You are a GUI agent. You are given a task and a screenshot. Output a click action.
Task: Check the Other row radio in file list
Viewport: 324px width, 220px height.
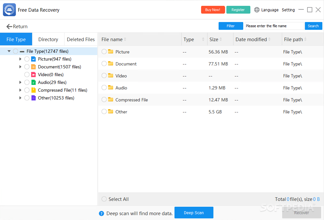pos(104,111)
